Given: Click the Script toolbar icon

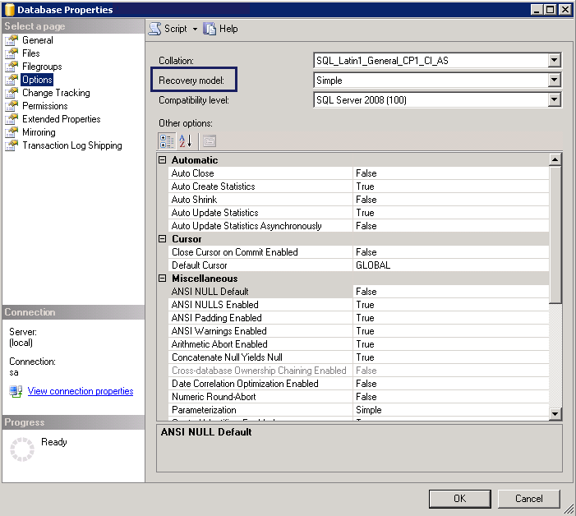Looking at the screenshot, I should click(155, 29).
